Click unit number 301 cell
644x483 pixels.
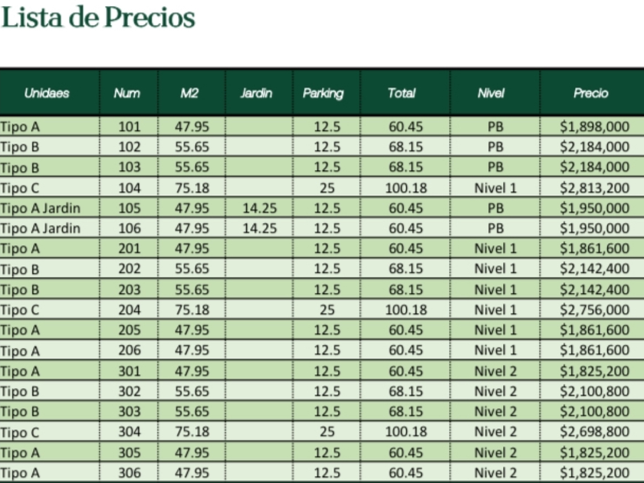130,371
